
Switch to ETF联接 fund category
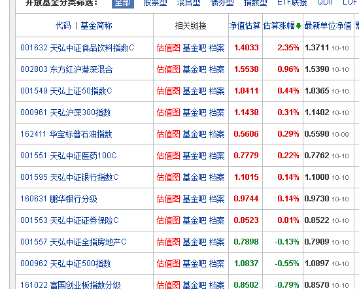(x=292, y=3)
